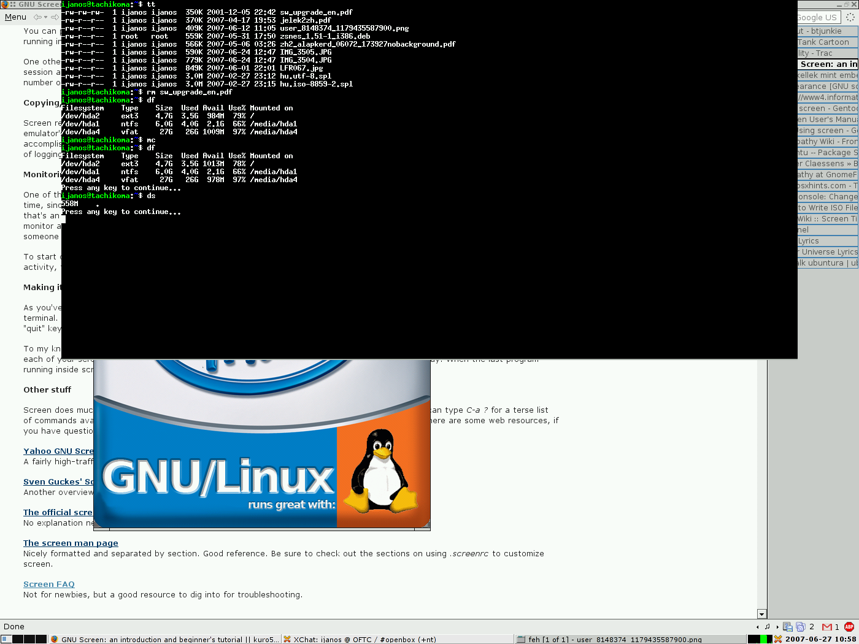
Task: Open the Firefox Menu
Action: [15, 17]
